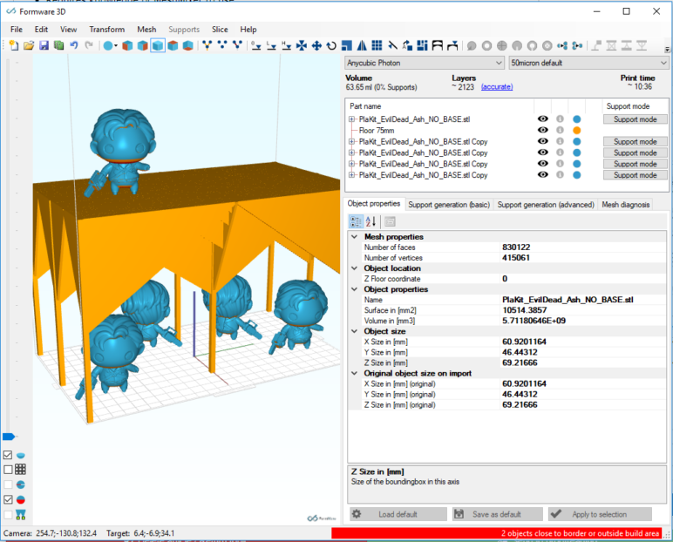
Task: Click the place-on-platform icon labeled 0
Action: [256, 45]
